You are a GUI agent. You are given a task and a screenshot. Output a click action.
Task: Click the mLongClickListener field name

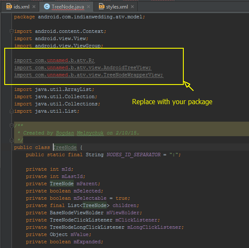(x=154, y=228)
